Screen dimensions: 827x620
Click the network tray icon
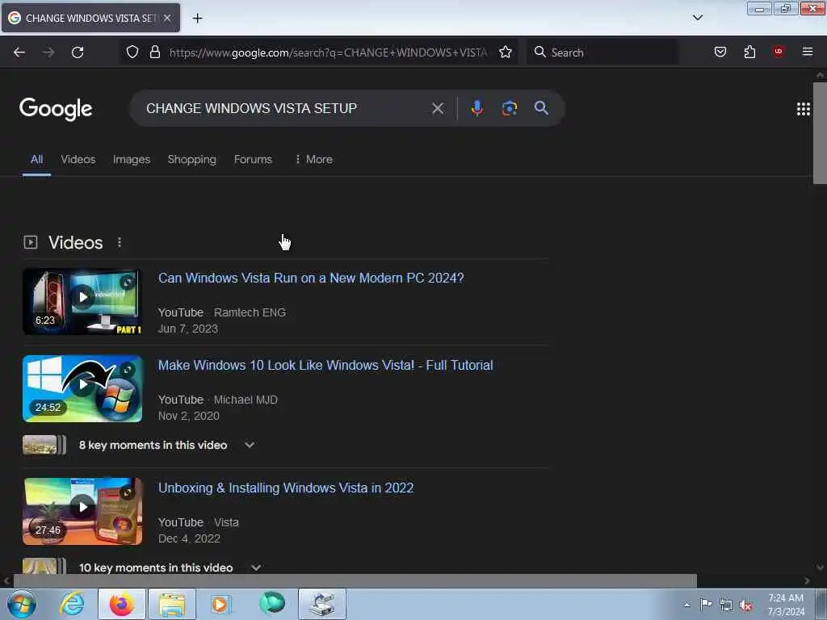[x=726, y=605]
